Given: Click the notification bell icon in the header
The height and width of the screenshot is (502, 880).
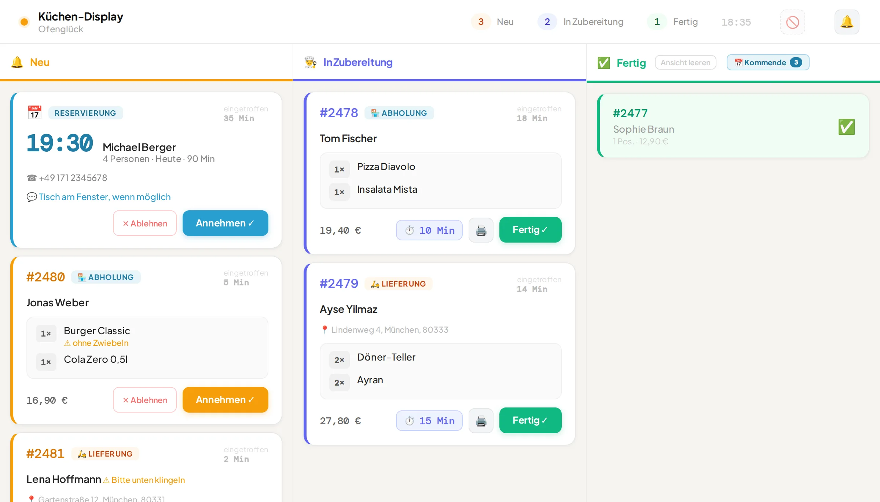Looking at the screenshot, I should coord(847,22).
